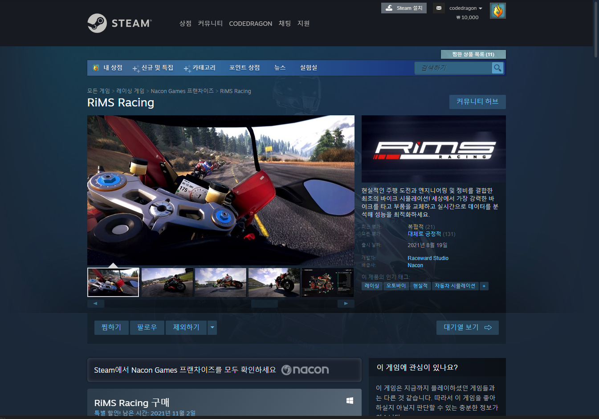Select the third thumbnail of leaning rider
This screenshot has height=419, width=599.
[x=220, y=282]
